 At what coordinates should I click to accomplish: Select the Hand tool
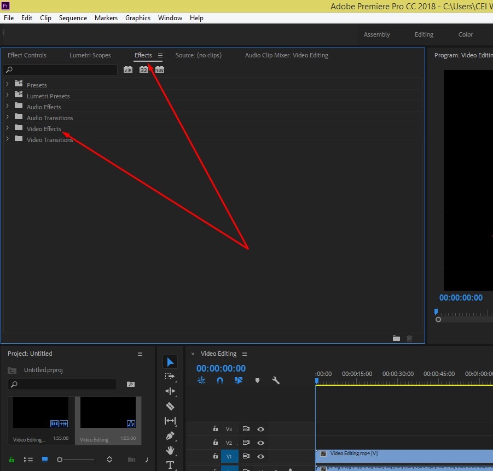170,451
